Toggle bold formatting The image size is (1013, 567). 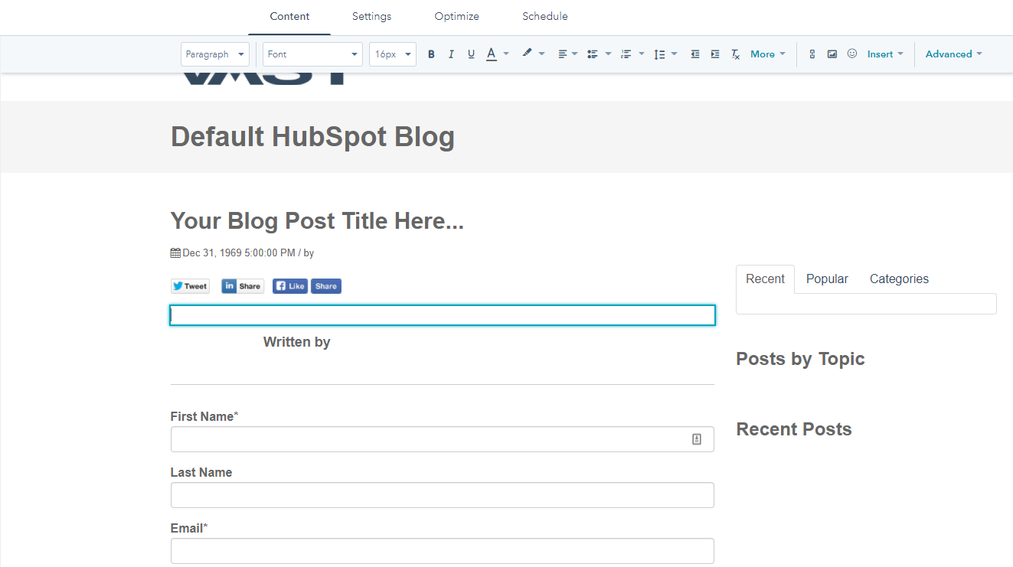click(x=431, y=54)
